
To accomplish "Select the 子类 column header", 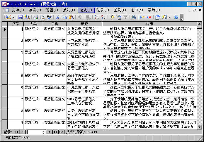I will coord(55,24).
